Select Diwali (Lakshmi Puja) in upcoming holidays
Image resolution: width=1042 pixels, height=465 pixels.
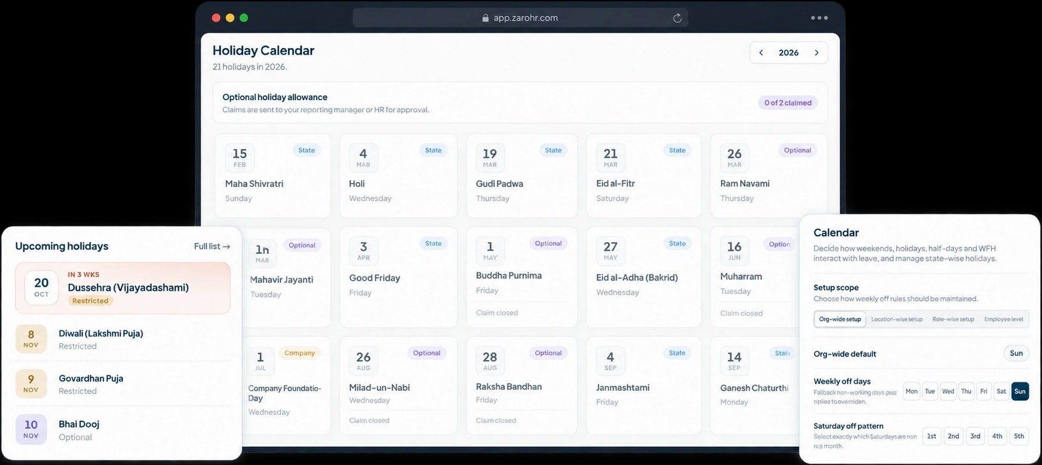click(x=122, y=339)
